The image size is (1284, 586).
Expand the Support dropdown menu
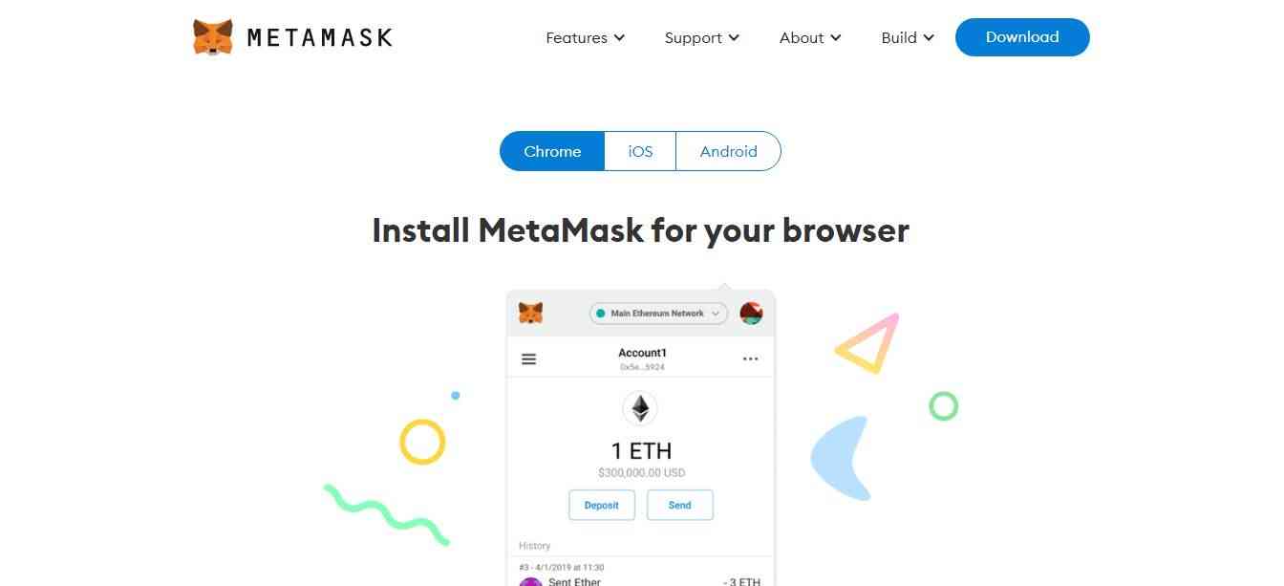702,37
